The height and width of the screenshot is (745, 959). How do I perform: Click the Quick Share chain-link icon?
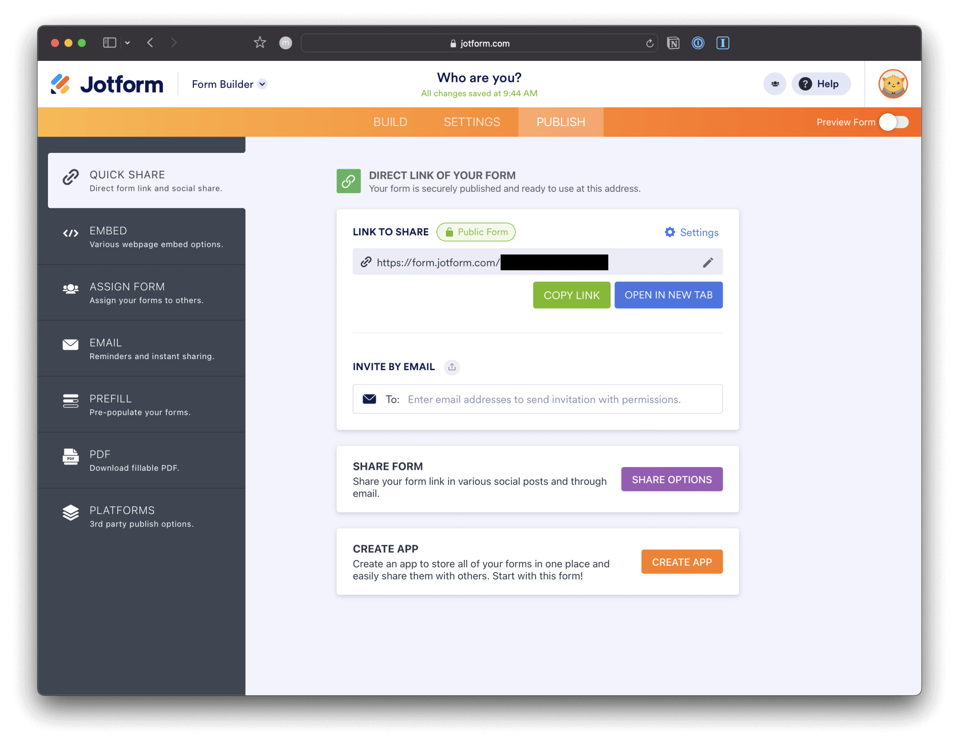pos(70,177)
